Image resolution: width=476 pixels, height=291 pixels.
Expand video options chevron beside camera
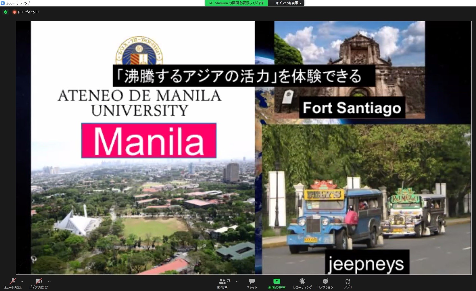coord(49,281)
